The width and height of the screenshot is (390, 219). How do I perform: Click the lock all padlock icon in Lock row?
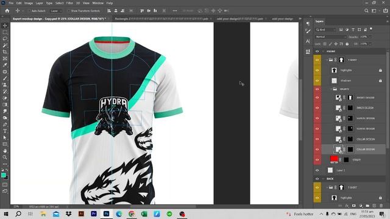coord(347,44)
